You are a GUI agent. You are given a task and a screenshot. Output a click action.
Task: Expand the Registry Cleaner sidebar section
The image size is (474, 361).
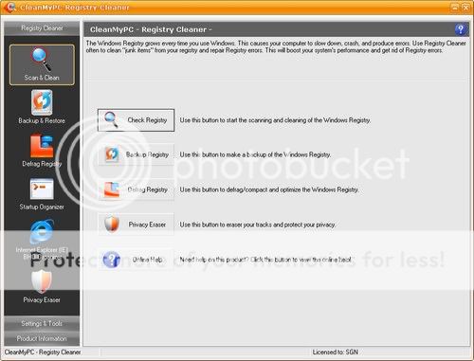click(x=42, y=28)
